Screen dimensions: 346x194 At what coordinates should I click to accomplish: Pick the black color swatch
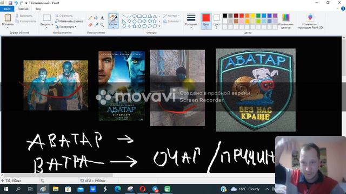pos(225,16)
